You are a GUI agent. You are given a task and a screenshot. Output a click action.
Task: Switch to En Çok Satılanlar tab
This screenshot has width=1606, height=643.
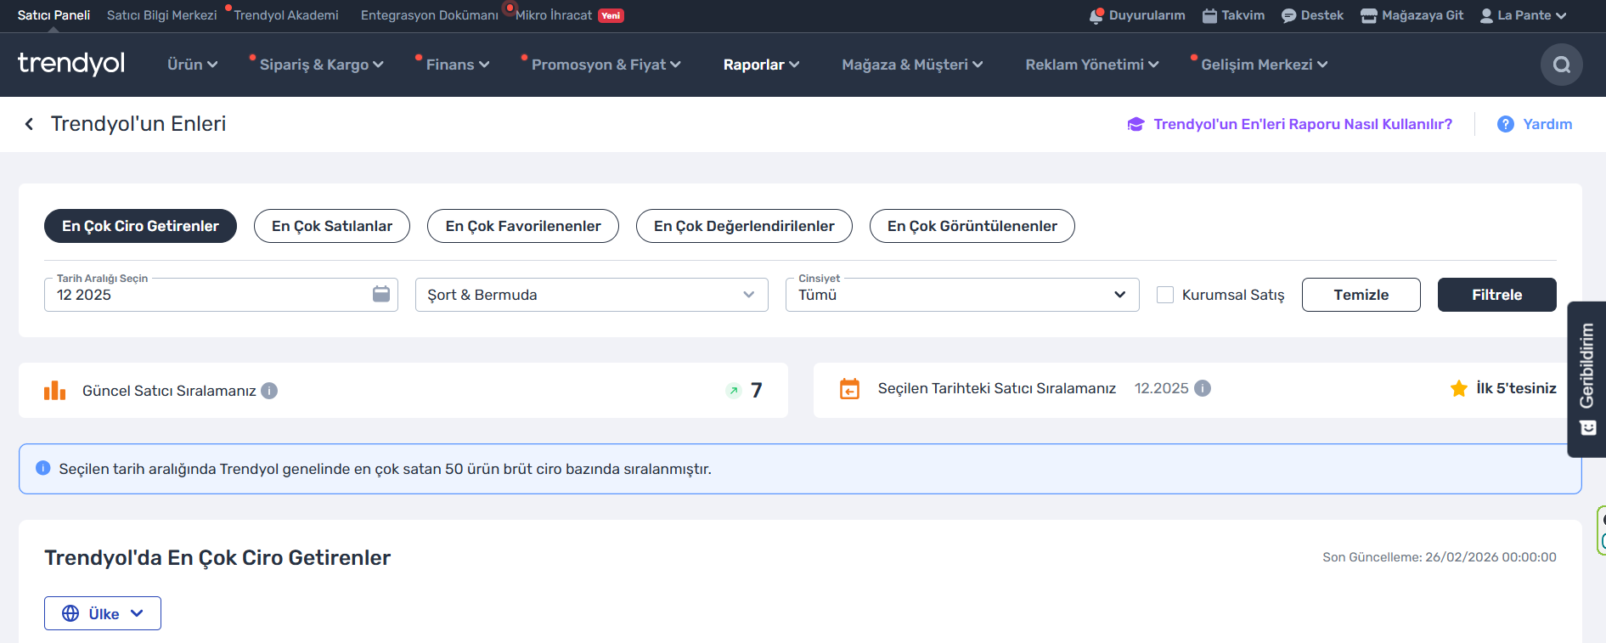tap(332, 226)
